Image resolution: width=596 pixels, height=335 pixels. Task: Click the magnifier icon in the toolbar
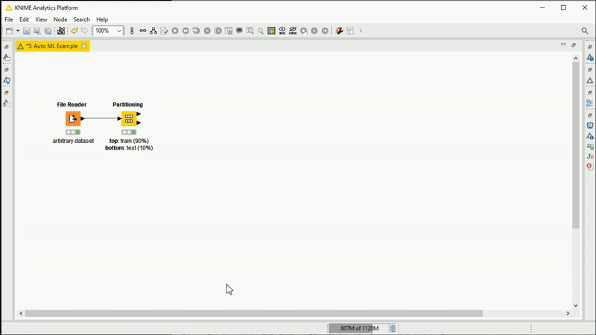(261, 31)
